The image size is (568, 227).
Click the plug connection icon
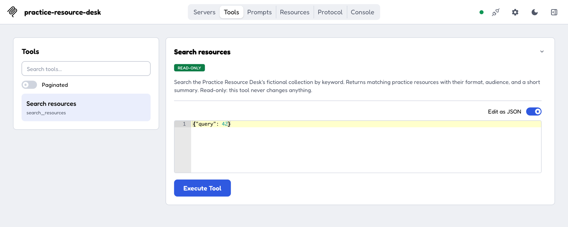pos(496,12)
